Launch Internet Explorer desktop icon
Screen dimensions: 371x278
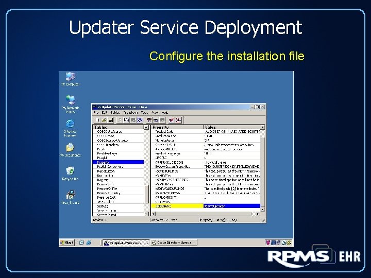pyautogui.click(x=70, y=128)
